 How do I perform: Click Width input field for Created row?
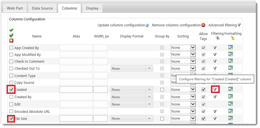[100, 89]
